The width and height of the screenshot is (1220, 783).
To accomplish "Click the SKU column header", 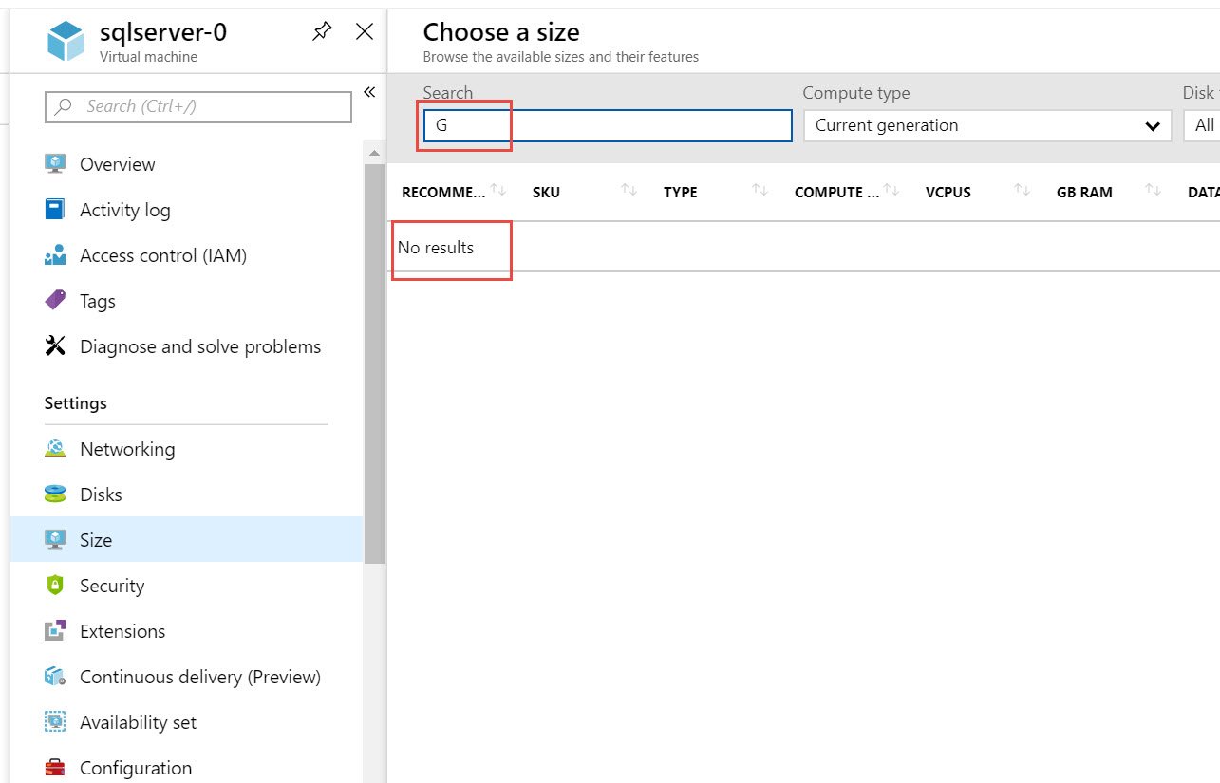I will tap(546, 192).
